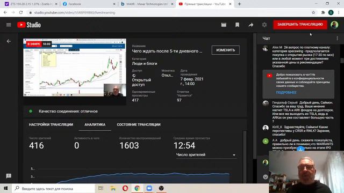Bookmark this page with the star icon
This screenshot has height=193, width=344.
click(313, 12)
